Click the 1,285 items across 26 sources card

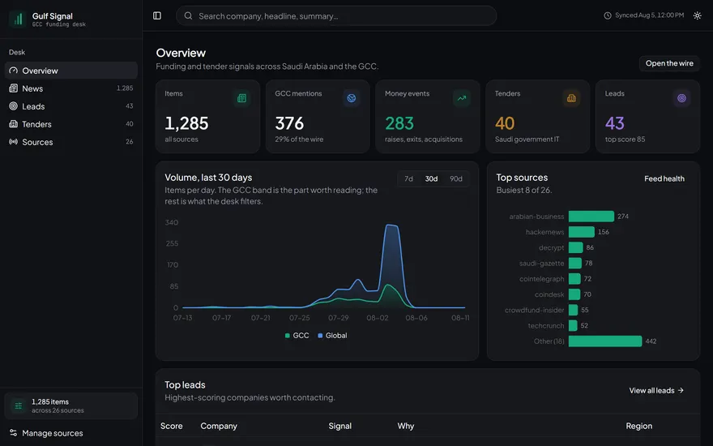point(71,405)
